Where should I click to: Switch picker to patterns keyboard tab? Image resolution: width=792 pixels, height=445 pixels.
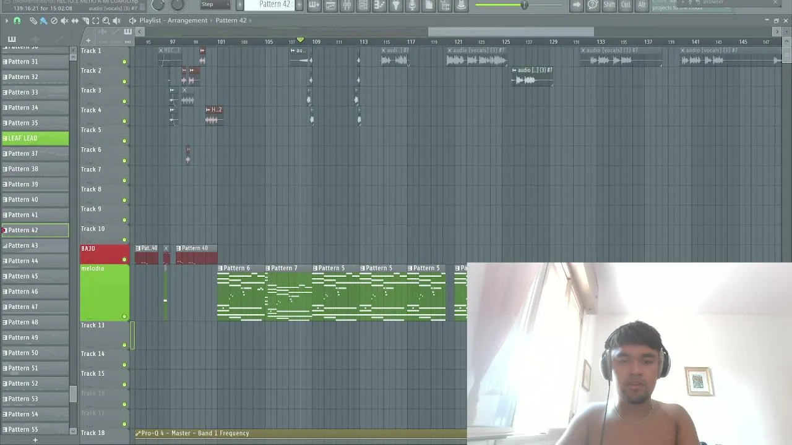(x=12, y=39)
